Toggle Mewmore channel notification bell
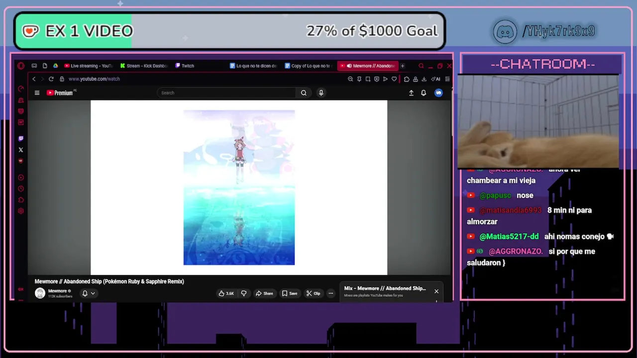The height and width of the screenshot is (358, 637). pos(85,293)
